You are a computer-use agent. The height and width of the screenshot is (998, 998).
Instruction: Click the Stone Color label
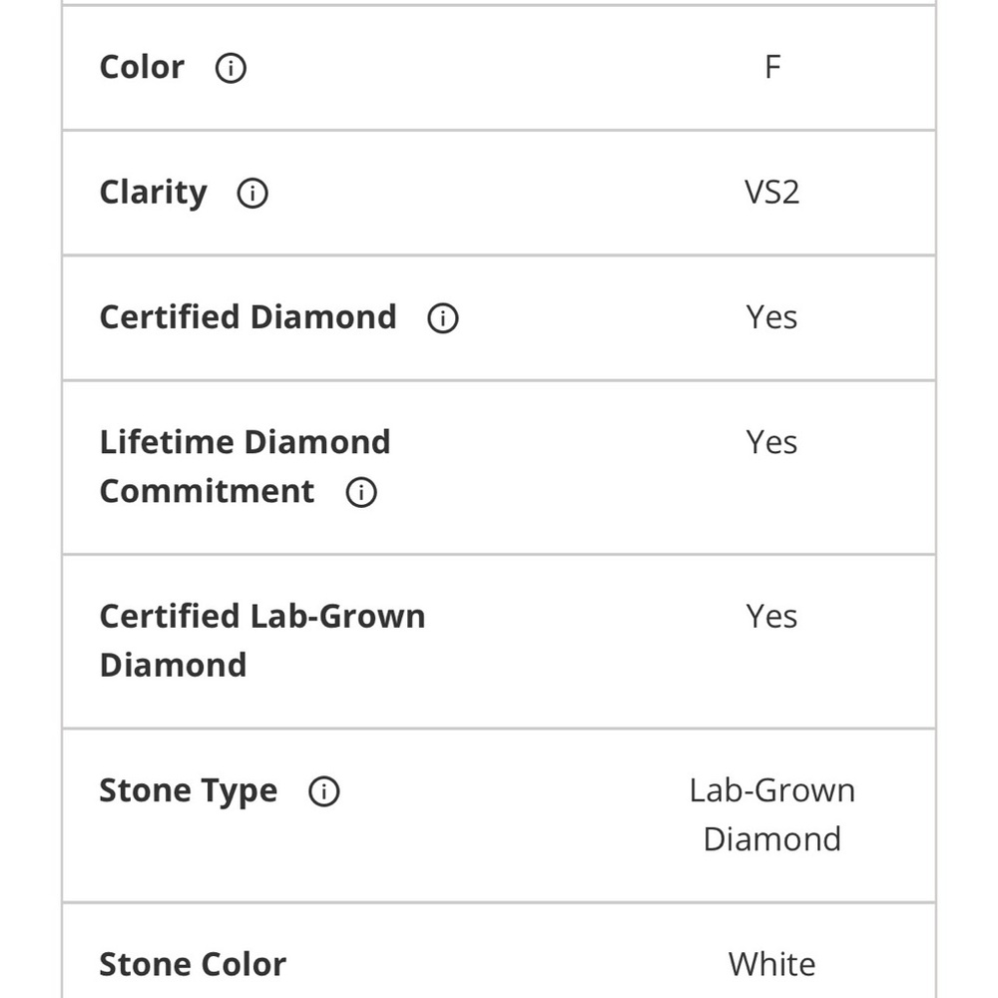tap(193, 964)
